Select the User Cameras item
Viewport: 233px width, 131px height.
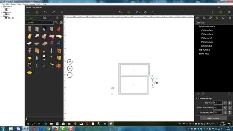click(205, 50)
